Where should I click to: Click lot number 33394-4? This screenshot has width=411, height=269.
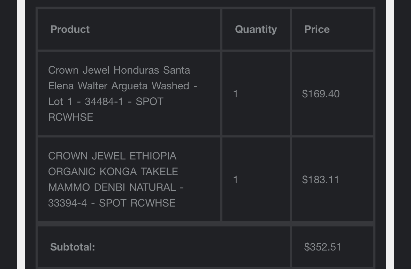(x=67, y=203)
